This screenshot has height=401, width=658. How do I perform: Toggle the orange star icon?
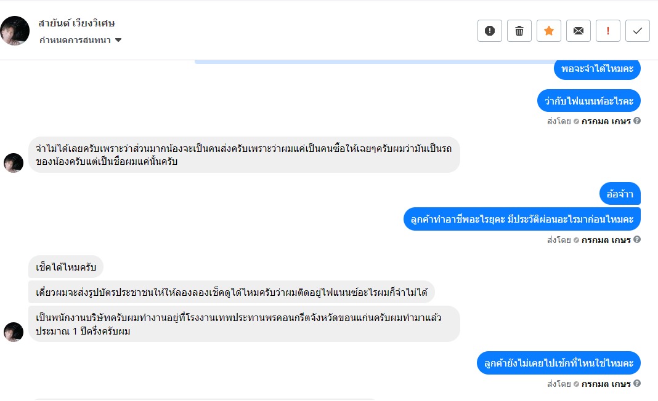tap(549, 31)
